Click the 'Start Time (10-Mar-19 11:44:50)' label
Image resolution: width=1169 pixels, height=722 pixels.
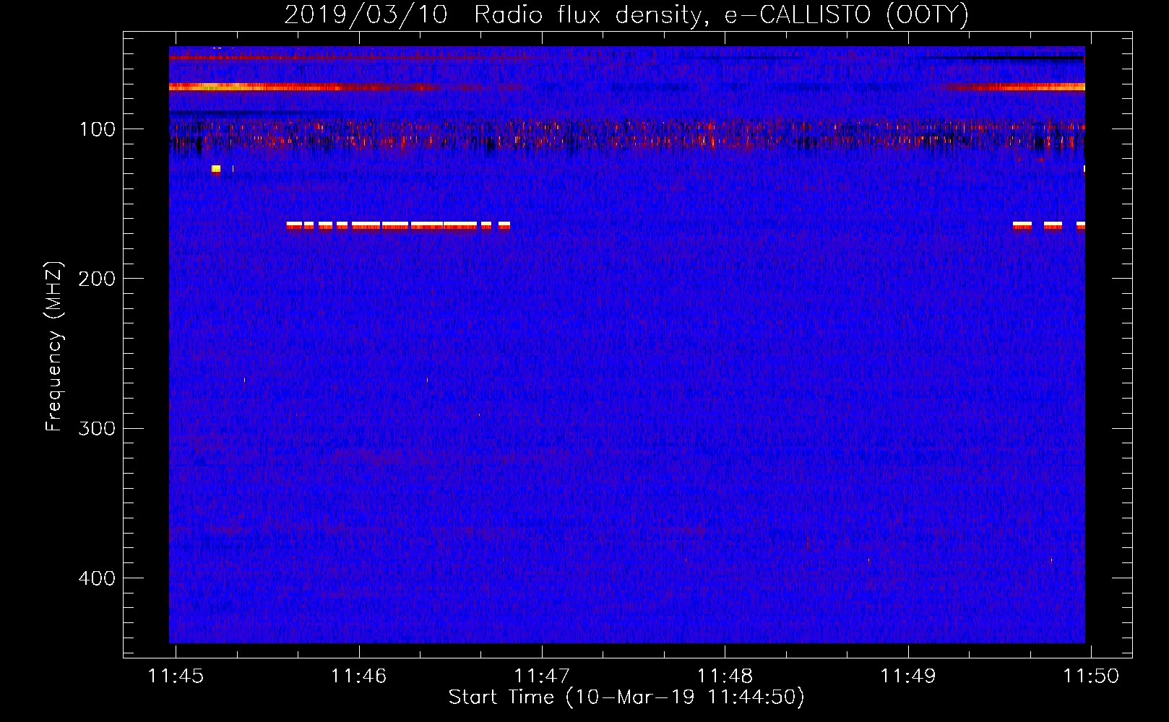click(x=626, y=697)
